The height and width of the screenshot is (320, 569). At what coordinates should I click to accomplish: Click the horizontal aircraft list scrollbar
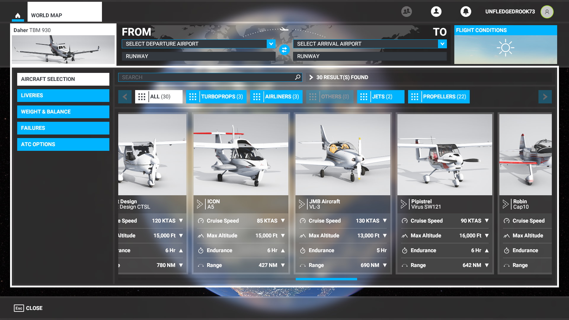point(326,279)
